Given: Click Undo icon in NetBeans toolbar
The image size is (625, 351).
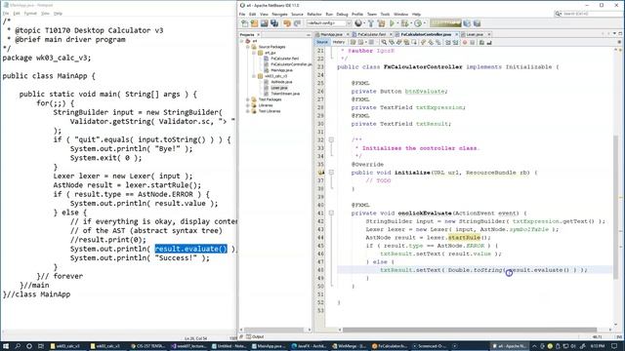Looking at the screenshot, I should pyautogui.click(x=287, y=23).
